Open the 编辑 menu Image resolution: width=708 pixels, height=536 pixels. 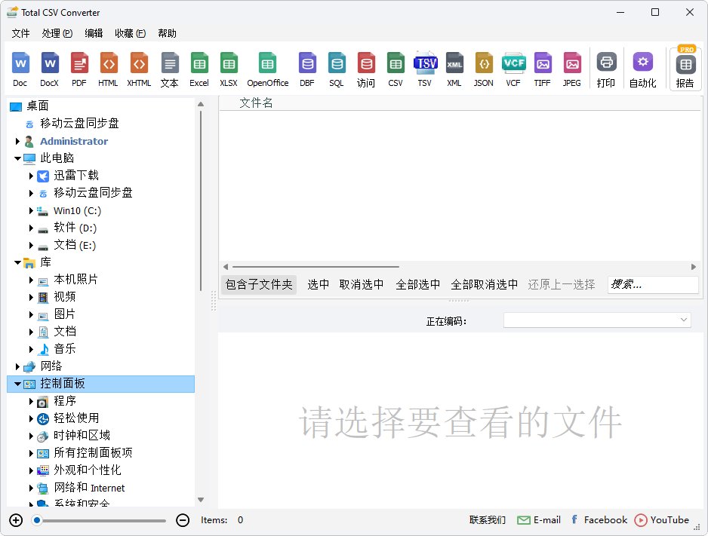point(94,33)
